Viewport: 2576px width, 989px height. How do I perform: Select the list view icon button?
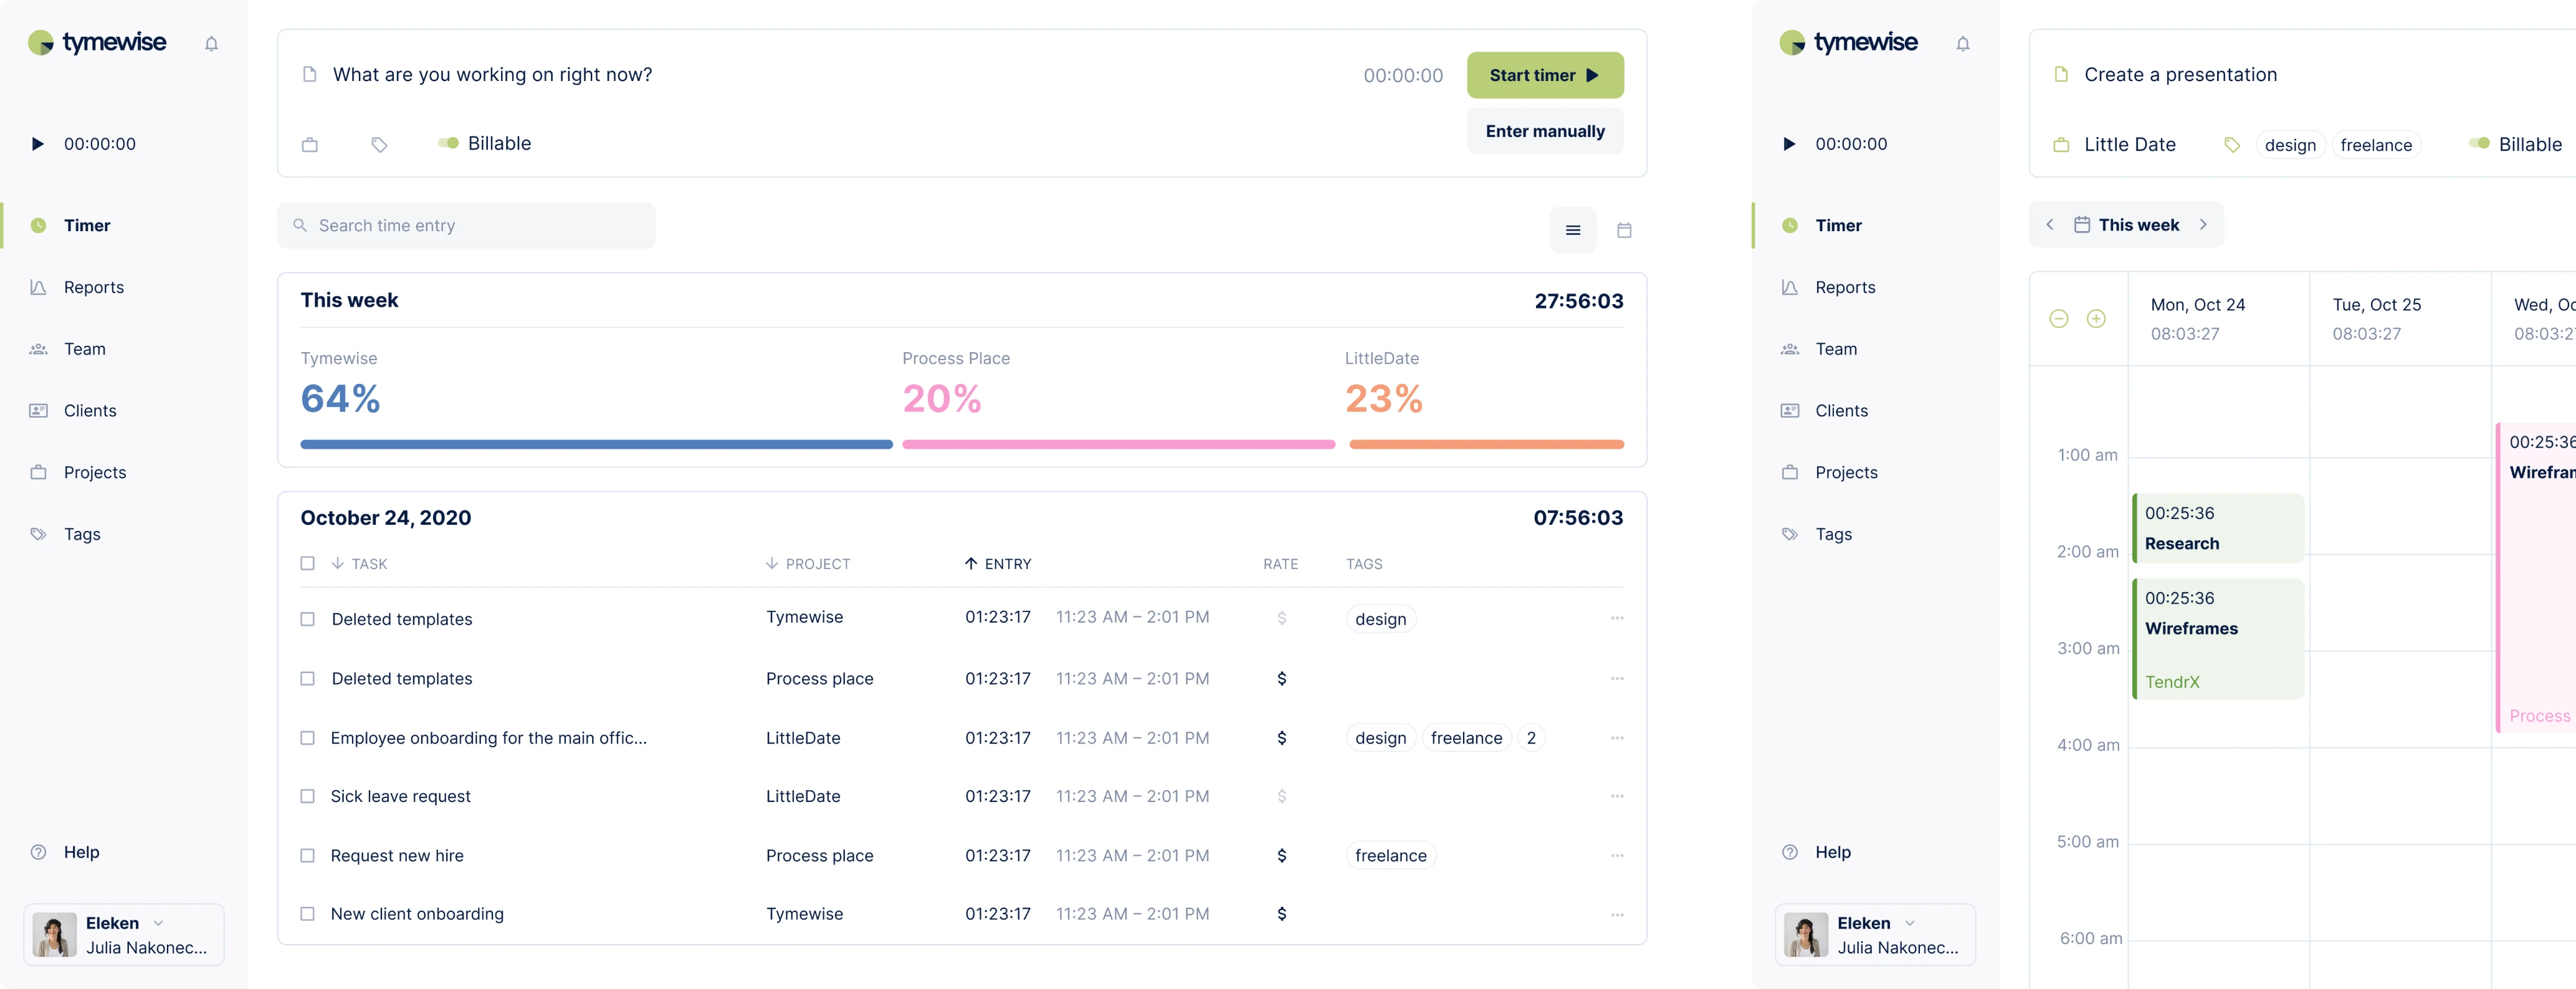click(x=1572, y=230)
